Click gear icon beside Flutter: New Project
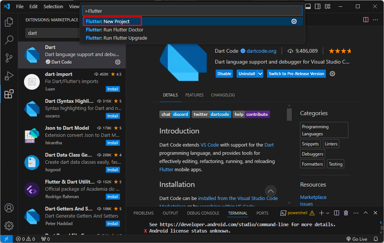Viewport: 384px width, 243px height. click(x=294, y=21)
